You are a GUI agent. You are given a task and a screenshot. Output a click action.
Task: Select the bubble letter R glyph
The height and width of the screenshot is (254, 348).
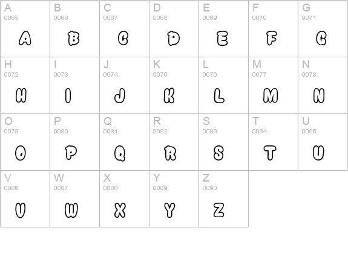tap(170, 153)
